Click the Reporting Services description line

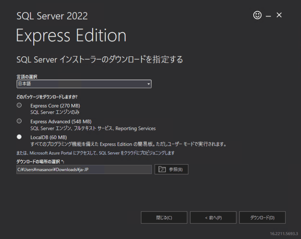pyautogui.click(x=93, y=128)
